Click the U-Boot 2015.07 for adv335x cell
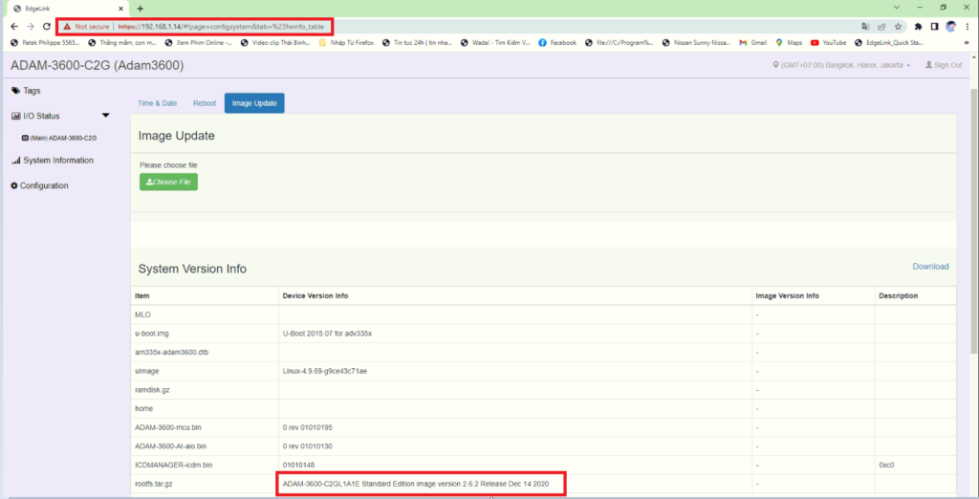Viewport: 979px width, 499px height. click(x=327, y=334)
